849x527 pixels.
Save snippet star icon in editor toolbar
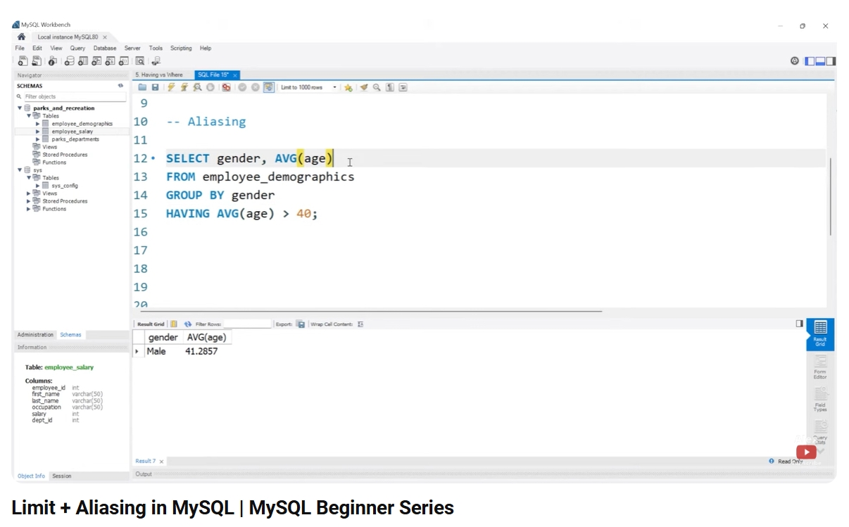click(x=348, y=87)
